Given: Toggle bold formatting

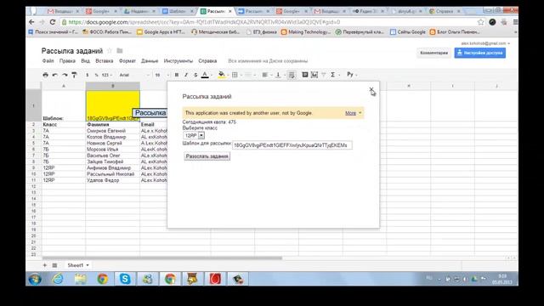Looking at the screenshot, I should [177, 75].
